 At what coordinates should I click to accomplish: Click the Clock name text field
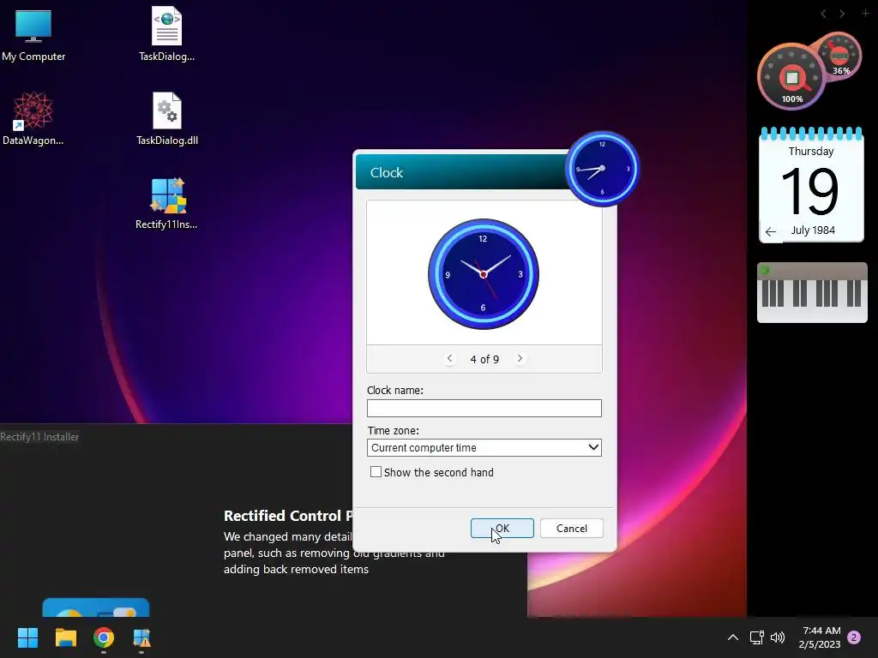click(484, 409)
